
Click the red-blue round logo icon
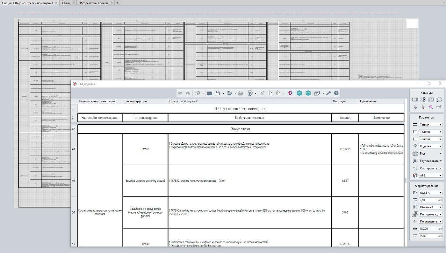290,93
